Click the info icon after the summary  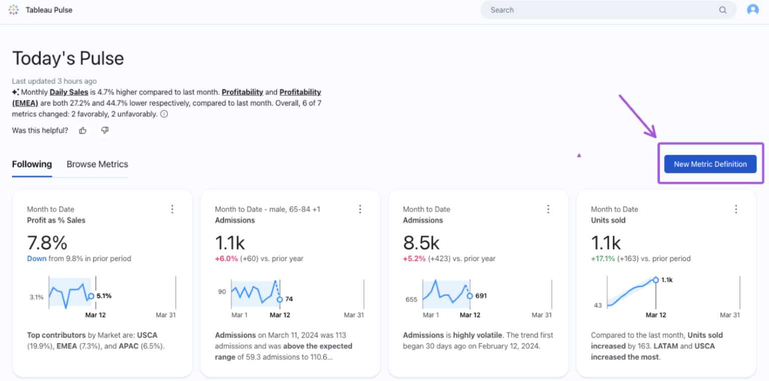click(164, 114)
